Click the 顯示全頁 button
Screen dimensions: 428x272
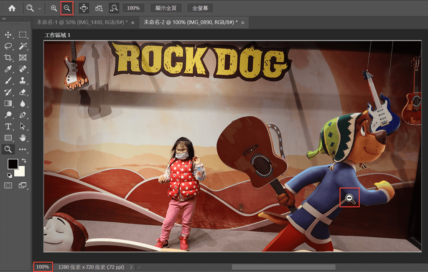(166, 8)
